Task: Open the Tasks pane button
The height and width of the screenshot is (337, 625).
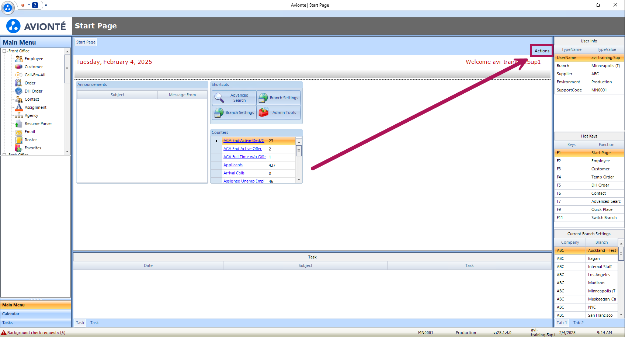Action: pyautogui.click(x=35, y=323)
